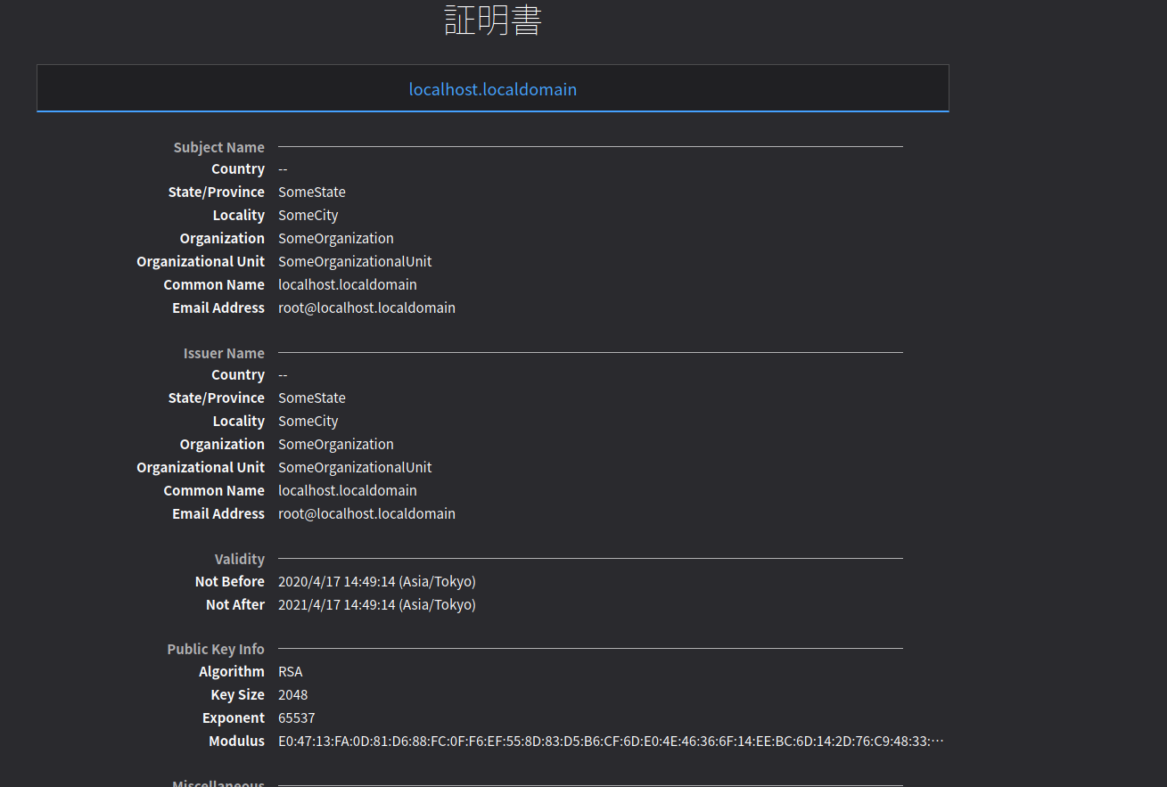Click the Algorithm label
The height and width of the screenshot is (787, 1167).
(x=232, y=672)
